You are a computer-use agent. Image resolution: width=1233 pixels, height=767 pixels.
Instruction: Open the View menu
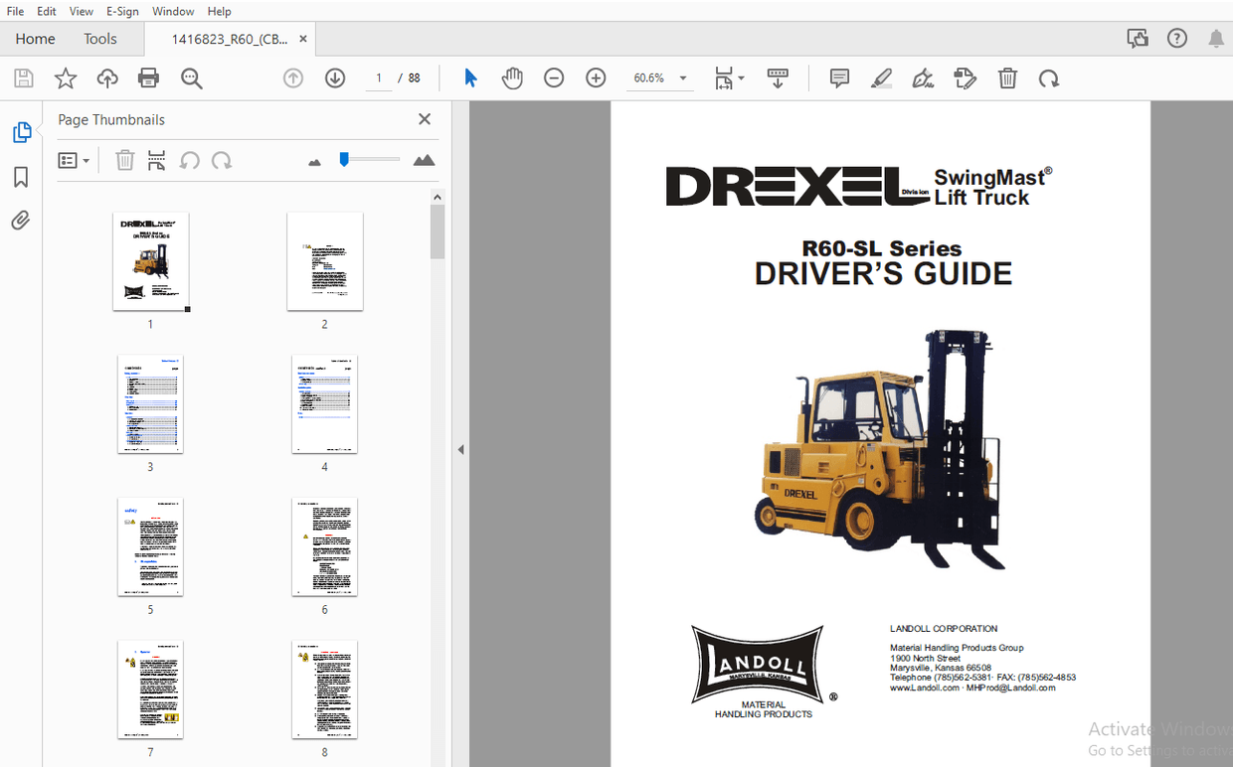point(81,11)
